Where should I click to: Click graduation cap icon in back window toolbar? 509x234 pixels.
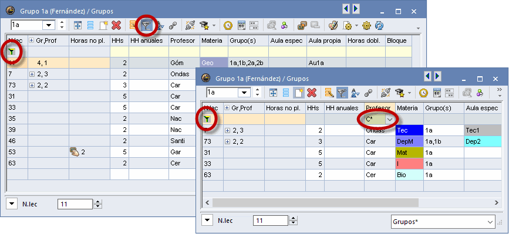204,25
